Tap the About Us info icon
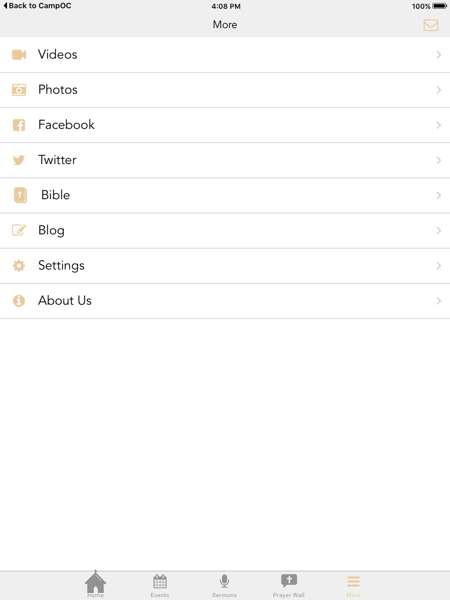The width and height of the screenshot is (450, 600). [x=19, y=301]
